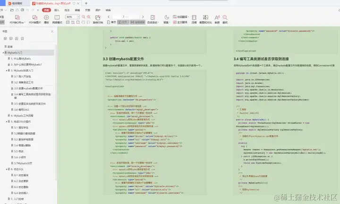Collapse the 3. Mybatis快速入门 bookmark node
Image resolution: width=340 pixels, height=204 pixels.
coord(7,71)
